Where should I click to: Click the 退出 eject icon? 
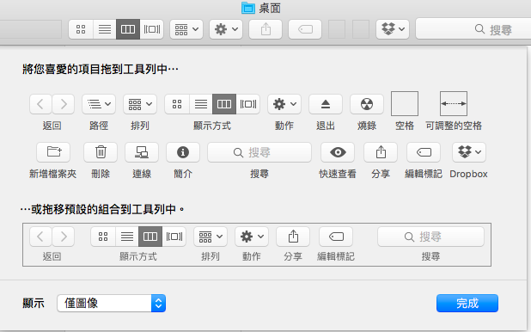point(326,104)
